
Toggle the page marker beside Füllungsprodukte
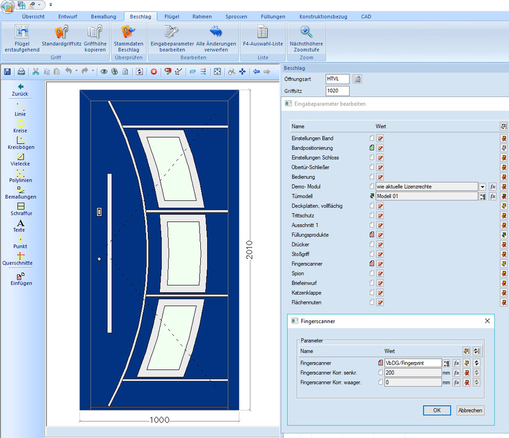click(371, 235)
